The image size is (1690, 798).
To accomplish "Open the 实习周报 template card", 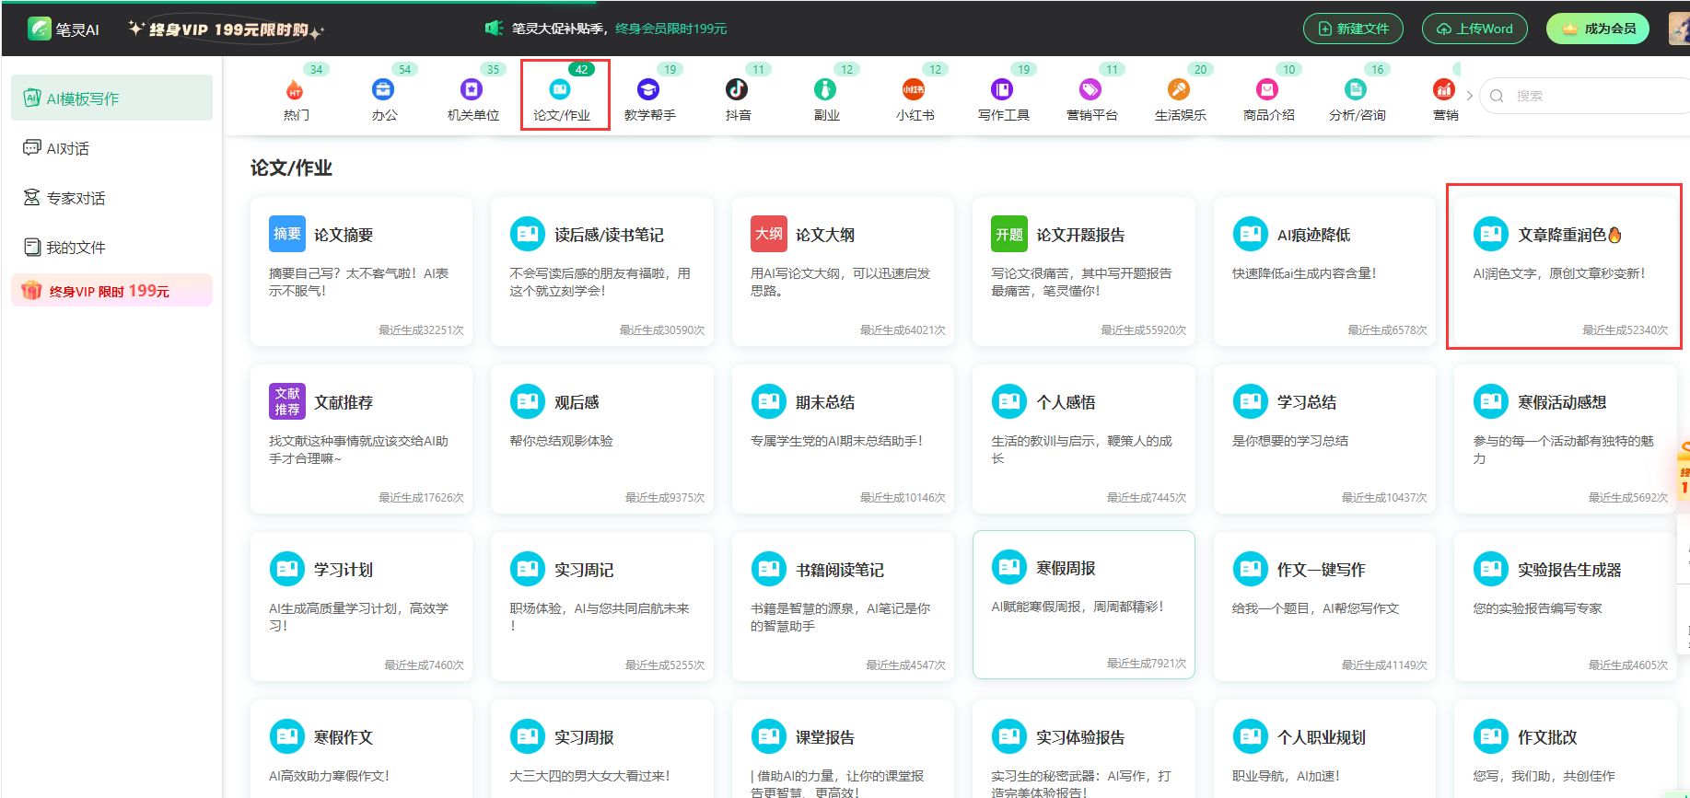I will (x=602, y=748).
